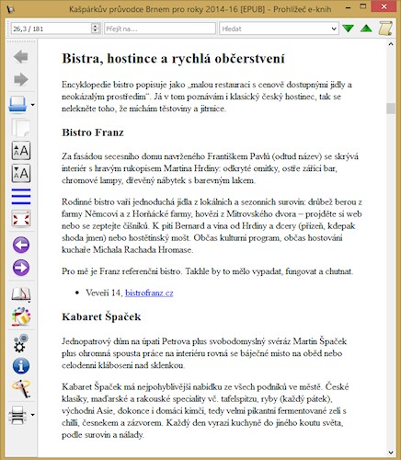Show book metadata with the blue info icon
This screenshot has width=401, height=460.
click(21, 366)
